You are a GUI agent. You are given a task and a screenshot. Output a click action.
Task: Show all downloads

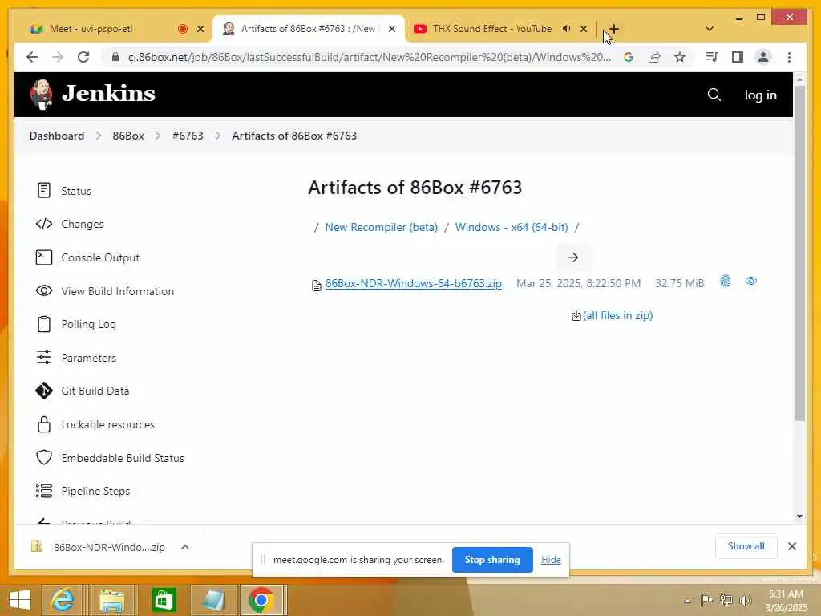746,546
